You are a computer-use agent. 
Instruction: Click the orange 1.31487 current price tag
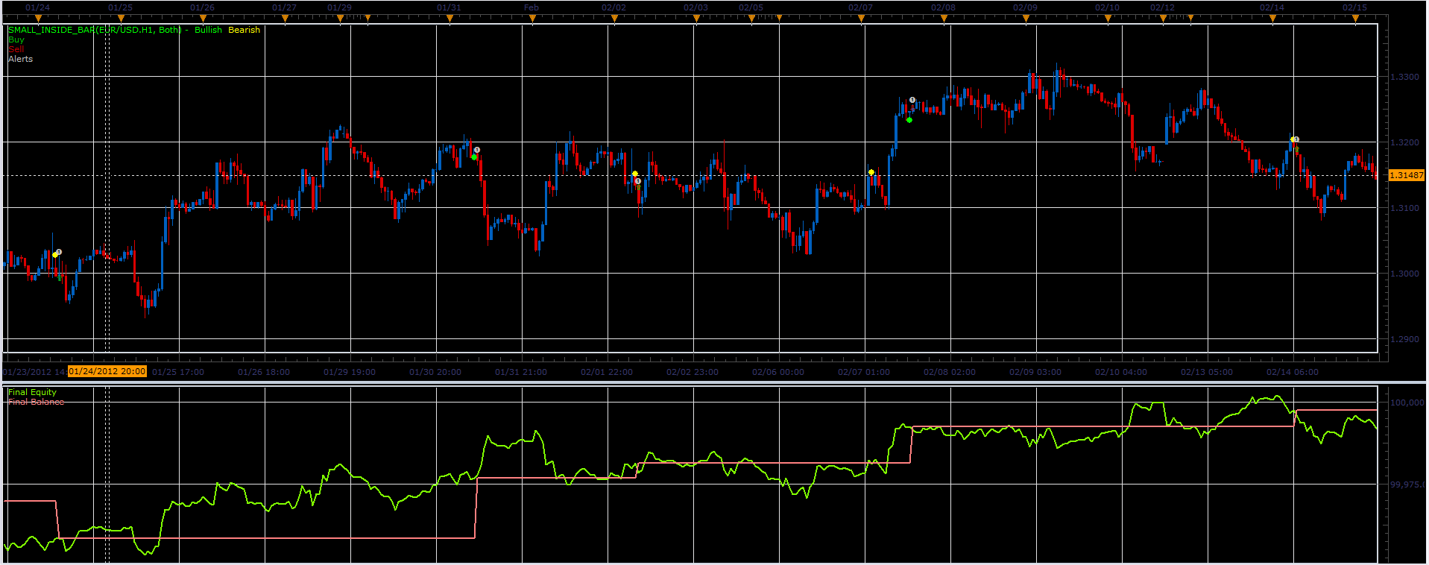[x=1406, y=175]
